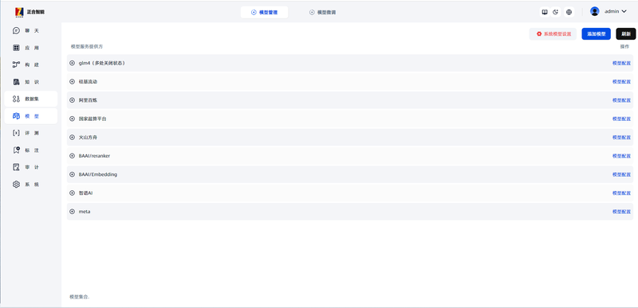Screen dimensions: 638x308
Task: Open the 聊天 chat sidebar icon
Action: click(16, 30)
